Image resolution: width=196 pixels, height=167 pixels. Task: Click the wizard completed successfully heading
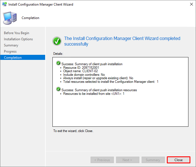point(122,41)
